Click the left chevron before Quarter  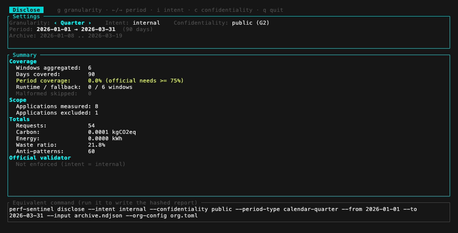tap(55, 23)
